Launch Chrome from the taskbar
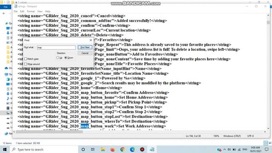 (122, 149)
